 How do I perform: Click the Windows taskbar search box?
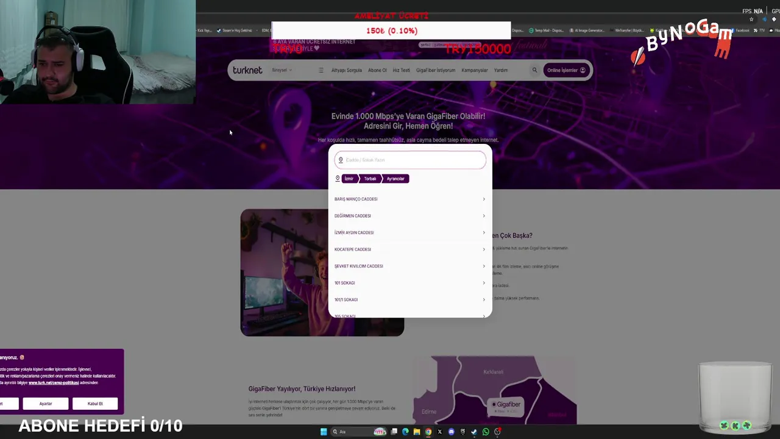(x=360, y=432)
